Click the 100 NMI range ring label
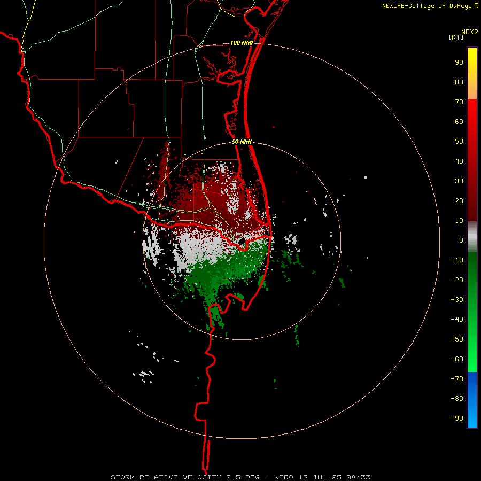The width and height of the screenshot is (481, 481). click(242, 43)
